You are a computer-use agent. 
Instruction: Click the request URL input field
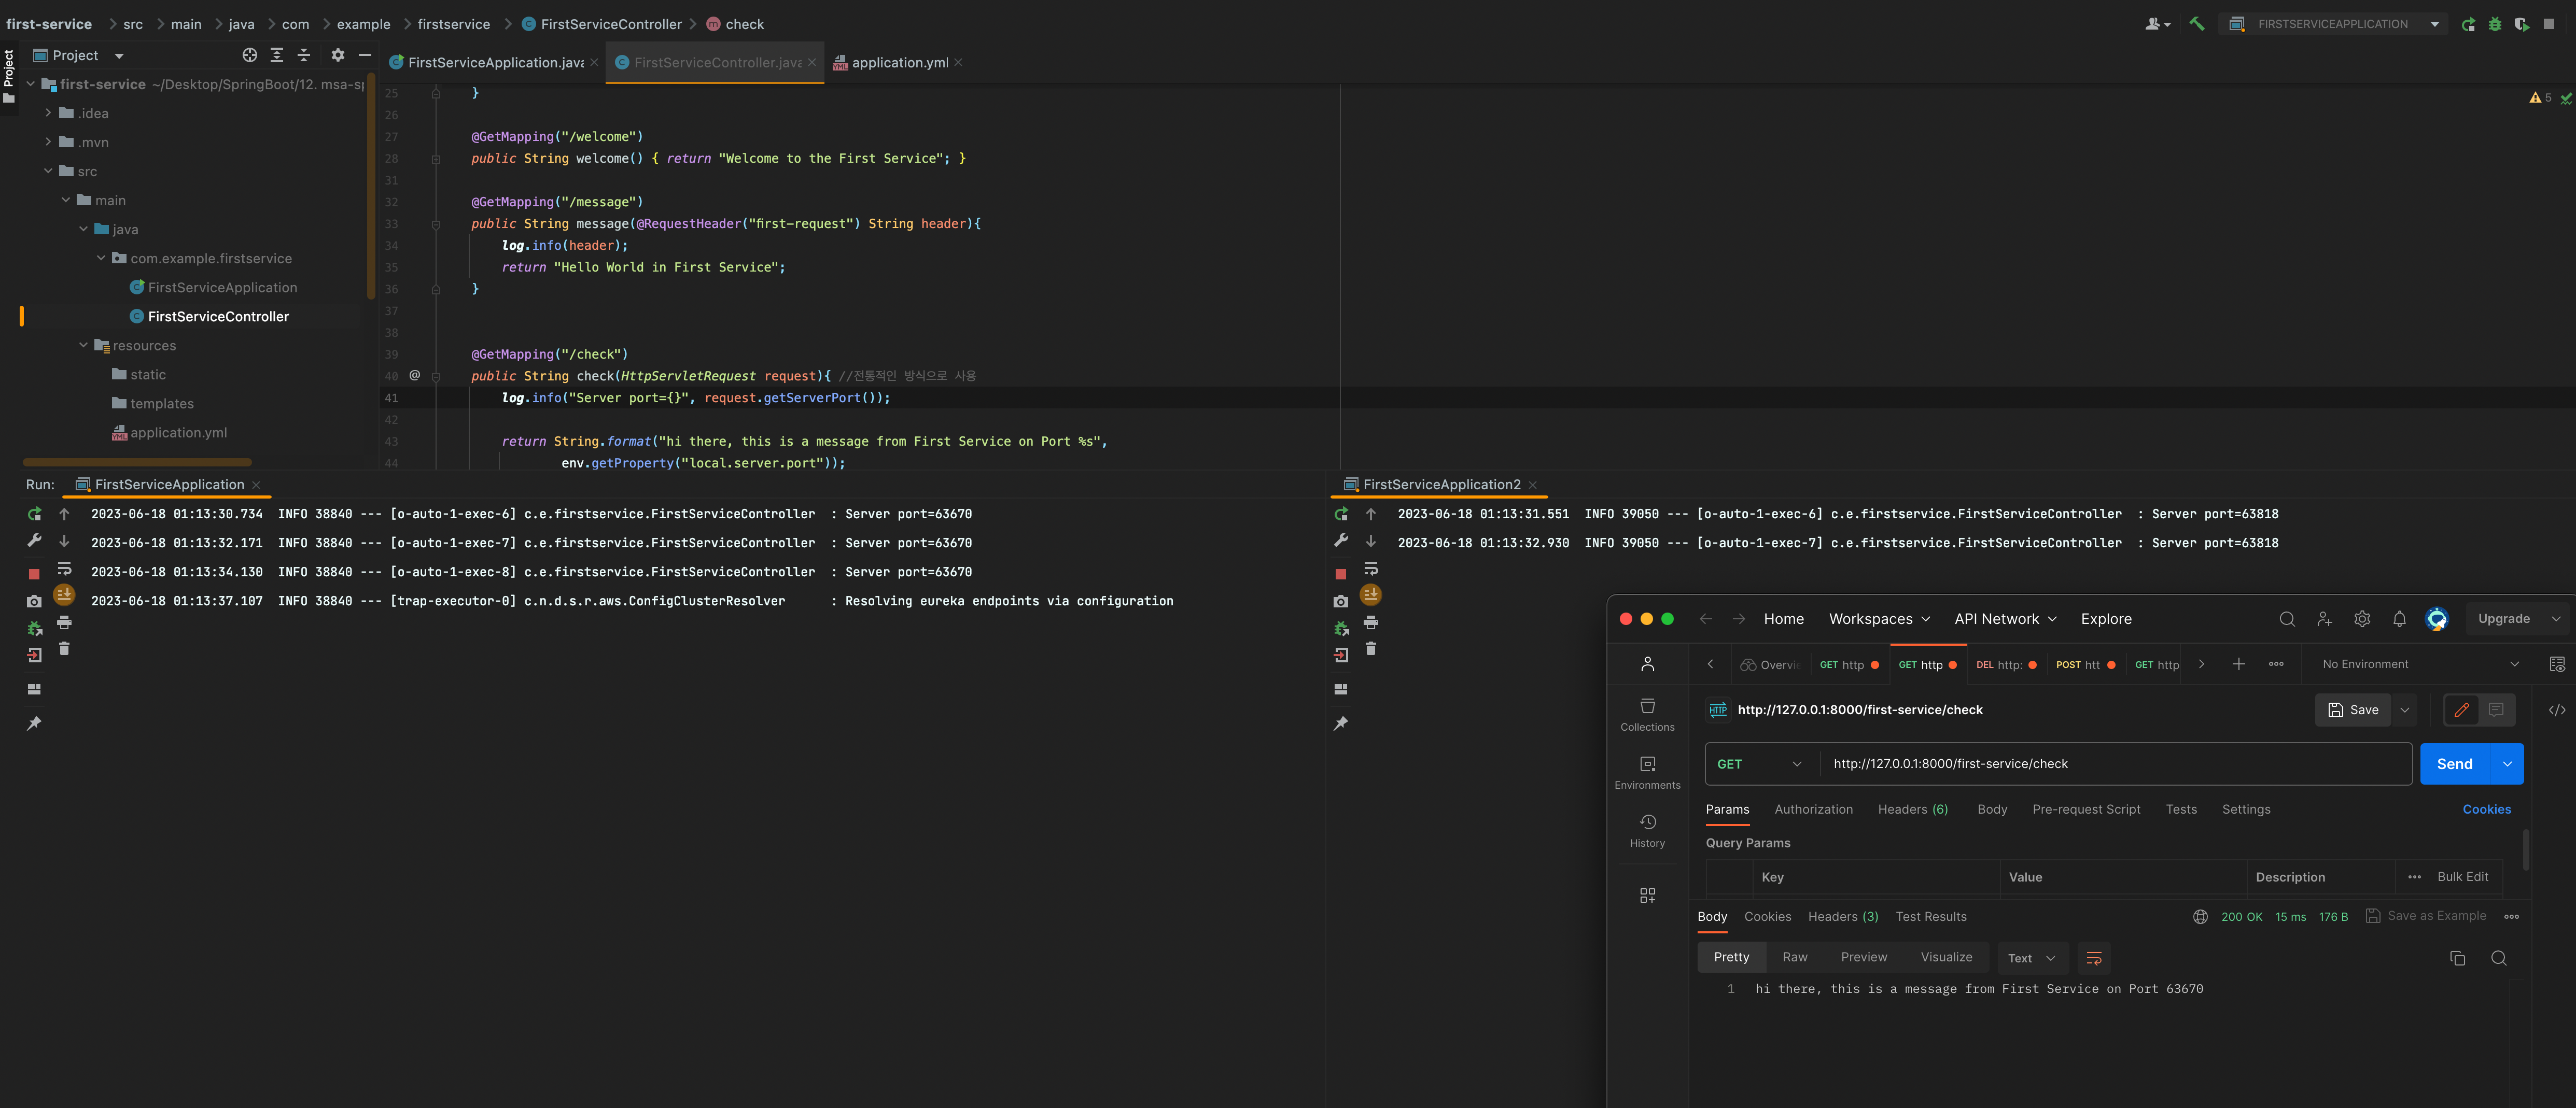click(2115, 763)
